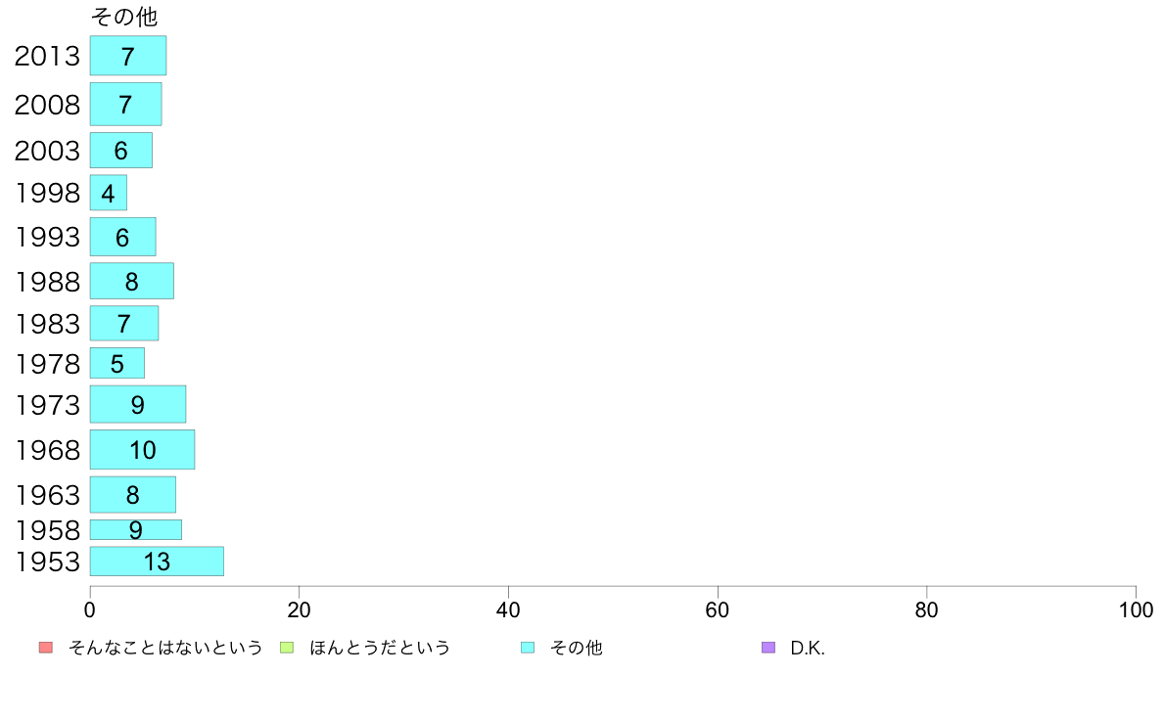Click the purple D.K. legend swatch
The width and height of the screenshot is (1163, 720).
pyautogui.click(x=768, y=648)
